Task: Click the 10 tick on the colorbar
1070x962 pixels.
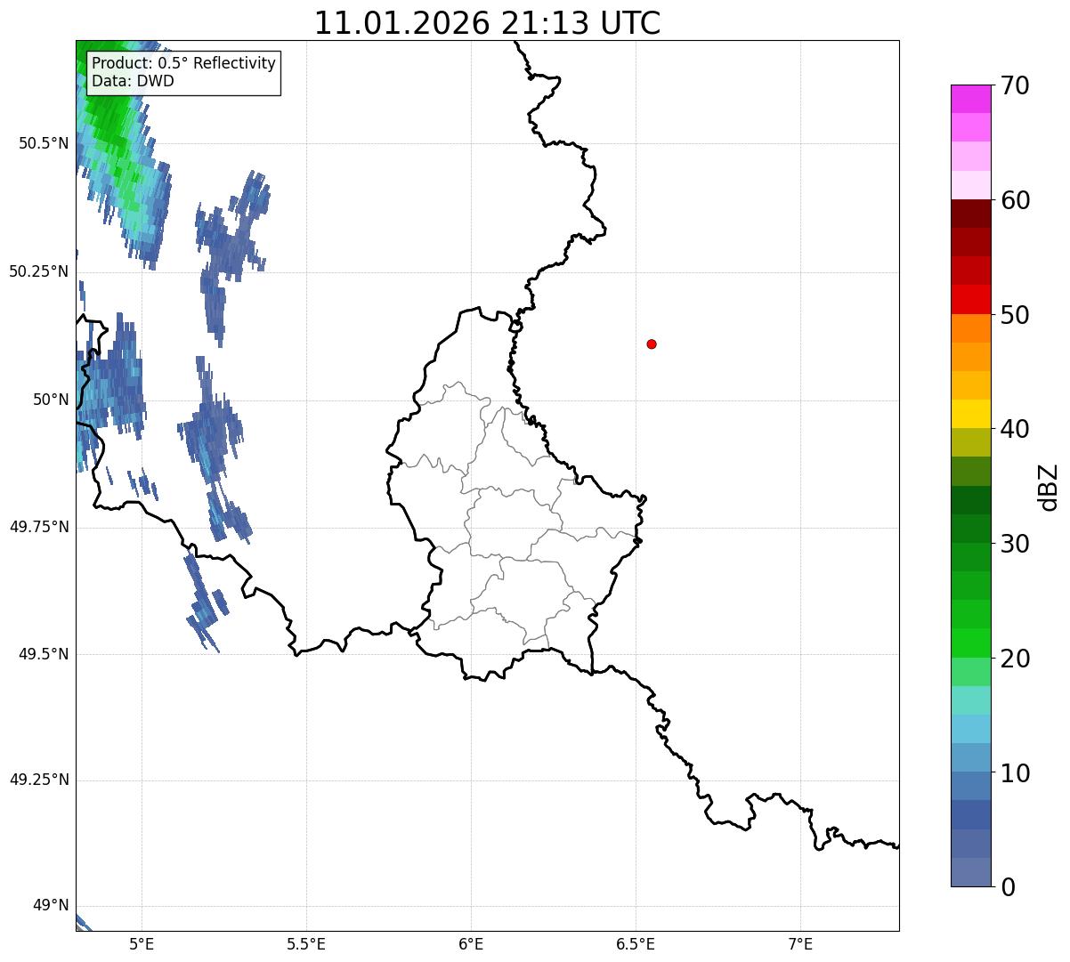Action: (x=1015, y=773)
